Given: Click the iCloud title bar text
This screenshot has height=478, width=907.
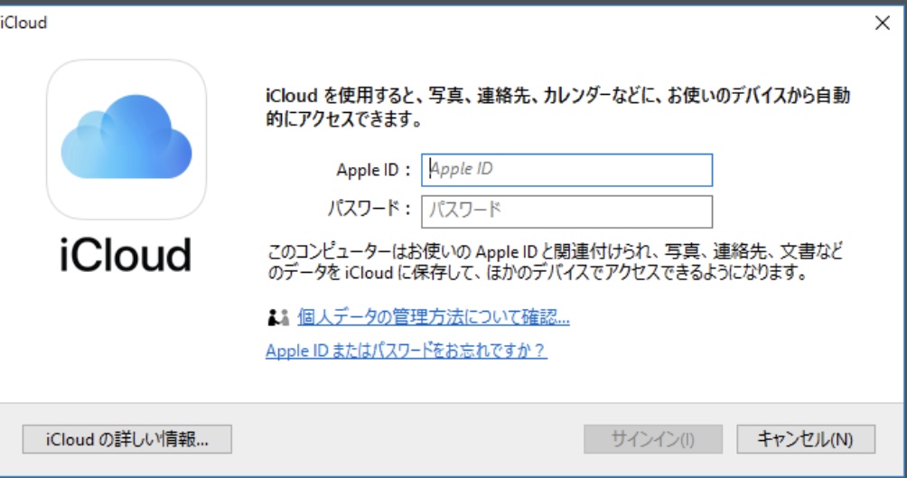Looking at the screenshot, I should 23,23.
